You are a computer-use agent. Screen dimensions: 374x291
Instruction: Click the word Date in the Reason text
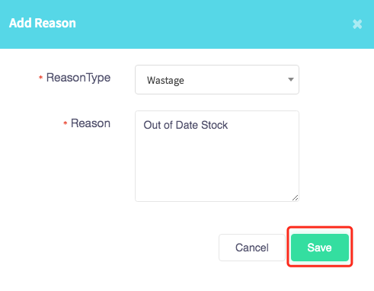pos(187,125)
